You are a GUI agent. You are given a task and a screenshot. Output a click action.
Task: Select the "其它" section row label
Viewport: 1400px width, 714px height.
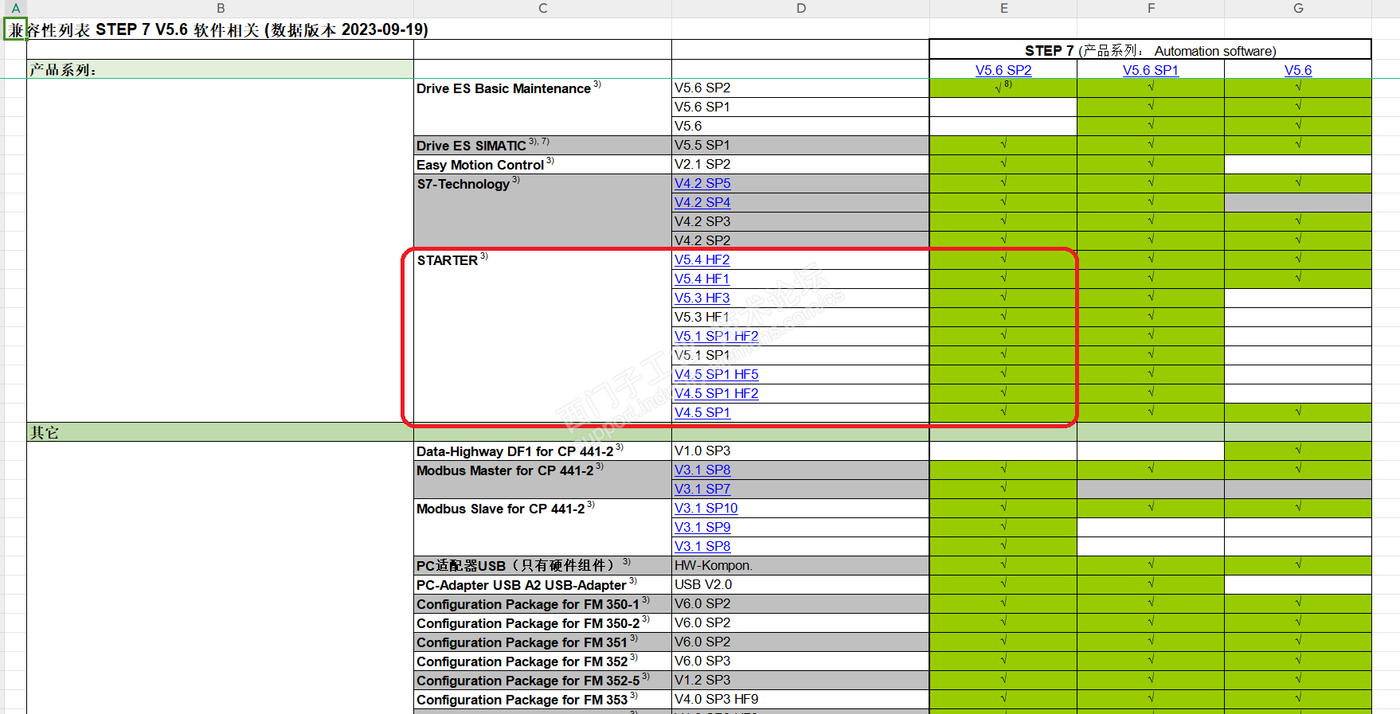[221, 432]
